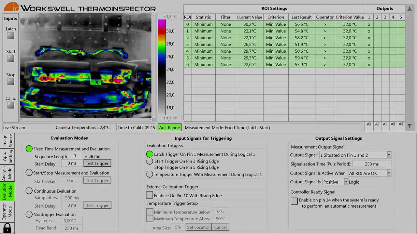Switch to the Operator Mode tab
Screen dimensions: 417x234
(7, 212)
